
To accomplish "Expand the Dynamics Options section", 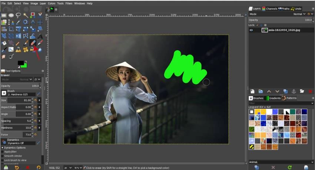I will click(2, 147).
